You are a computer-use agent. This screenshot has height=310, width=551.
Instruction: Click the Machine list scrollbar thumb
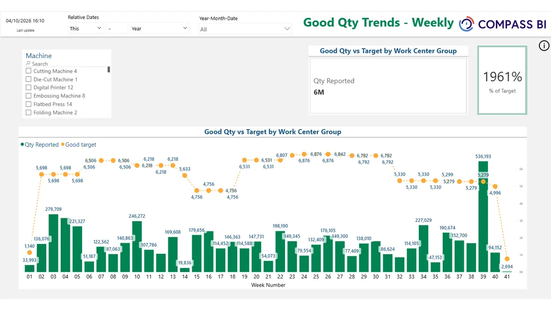109,70
